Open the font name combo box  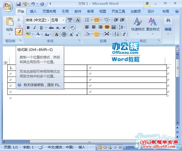click(38, 20)
